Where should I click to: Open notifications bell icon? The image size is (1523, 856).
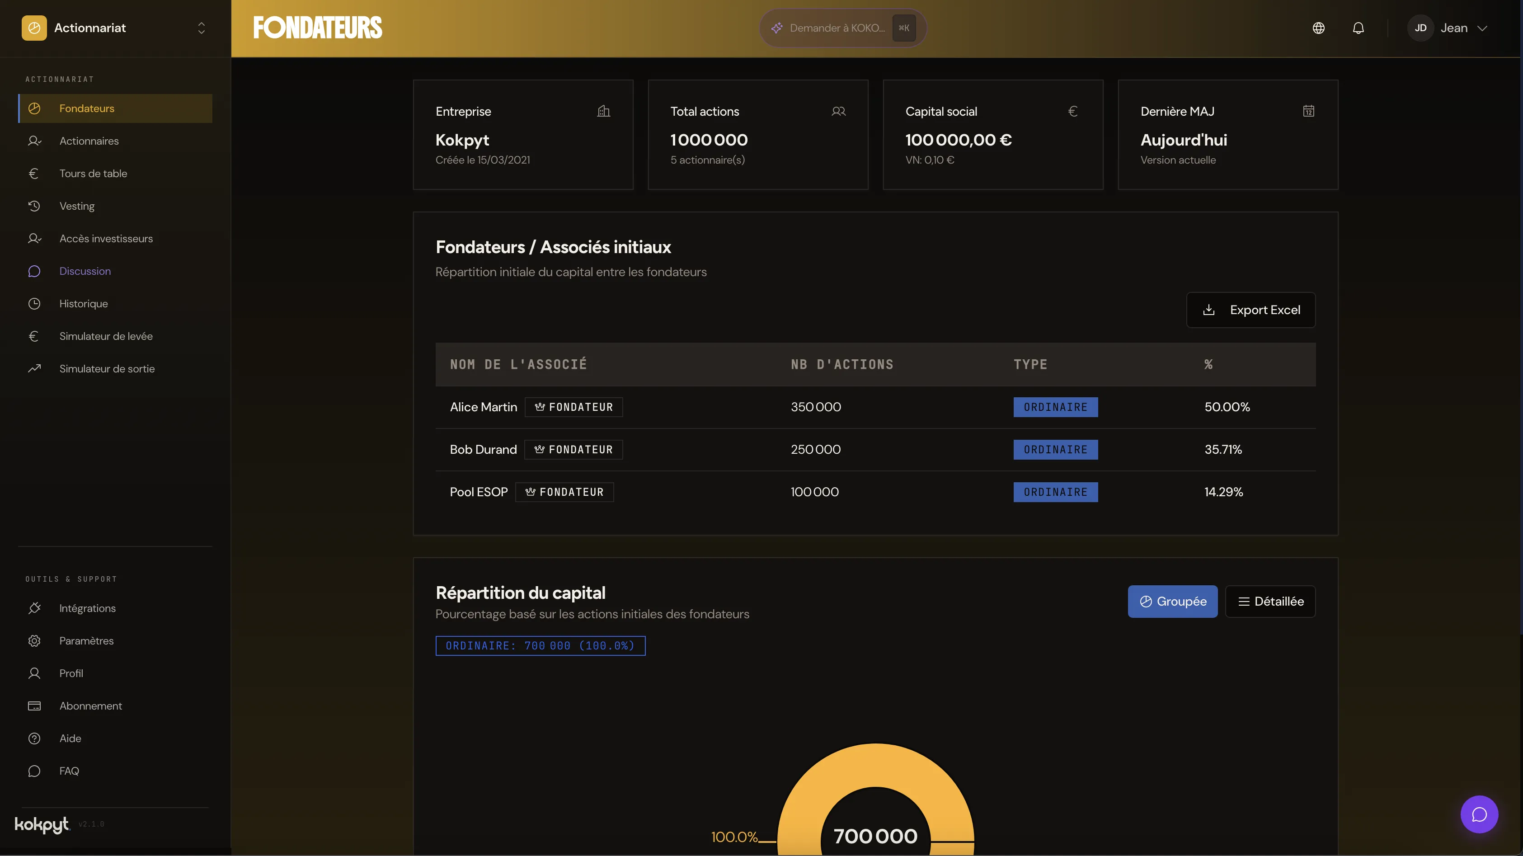click(x=1358, y=28)
